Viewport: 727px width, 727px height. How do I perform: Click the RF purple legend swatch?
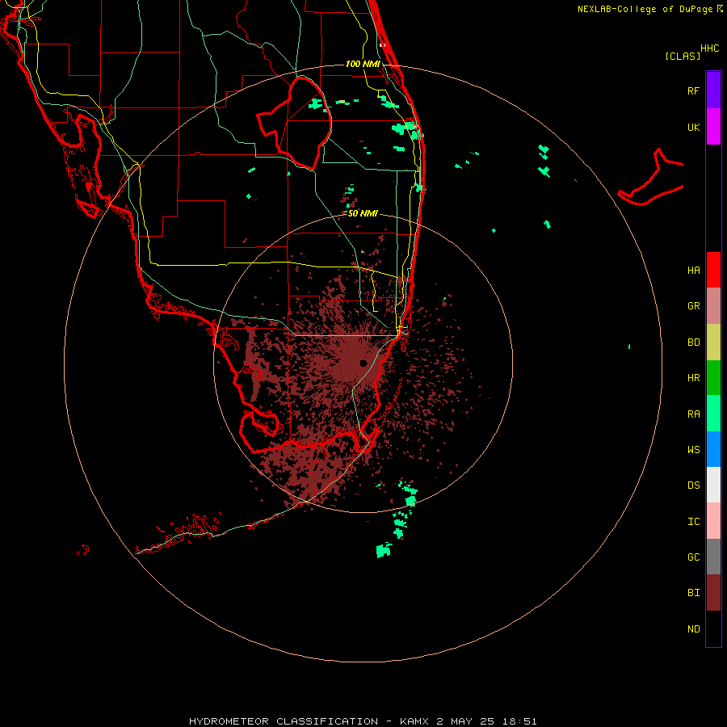[713, 90]
